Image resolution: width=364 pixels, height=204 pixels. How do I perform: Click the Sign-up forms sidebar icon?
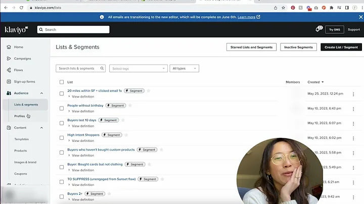pos(9,82)
